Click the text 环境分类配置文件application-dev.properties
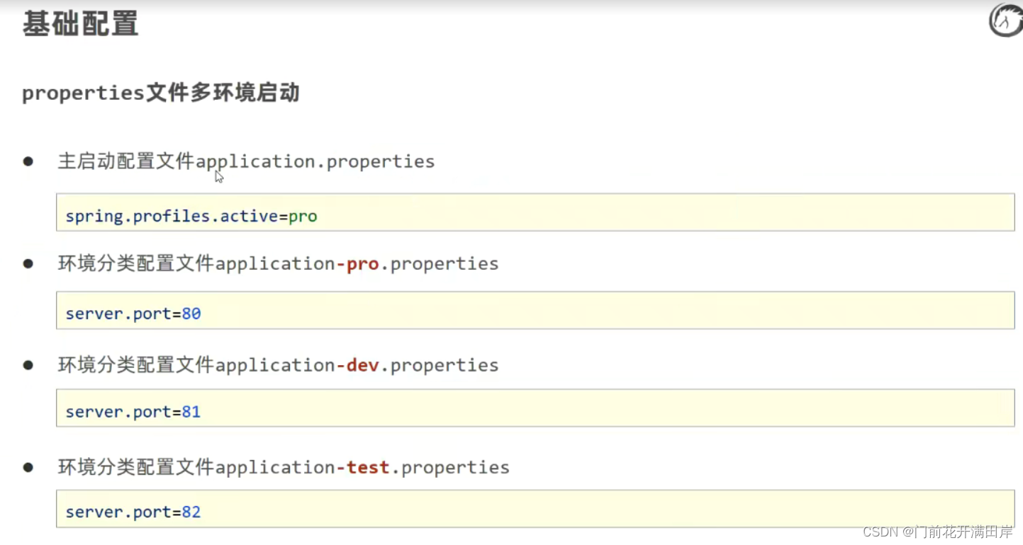Image resolution: width=1023 pixels, height=545 pixels. (278, 365)
